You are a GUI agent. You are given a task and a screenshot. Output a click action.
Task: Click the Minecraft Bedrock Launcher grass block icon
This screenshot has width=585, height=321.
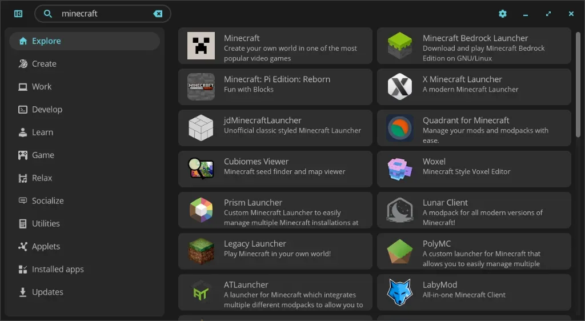(x=399, y=46)
